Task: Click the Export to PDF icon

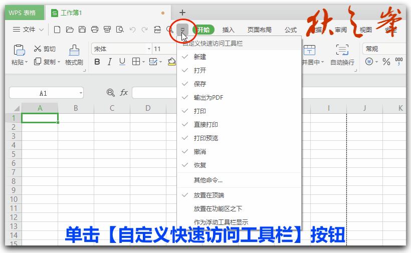Action: 157,30
